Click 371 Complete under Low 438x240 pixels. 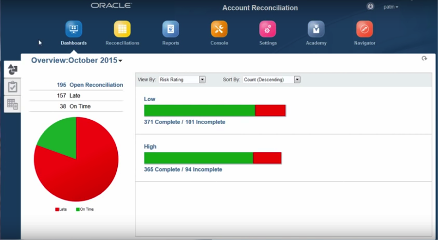[162, 122]
